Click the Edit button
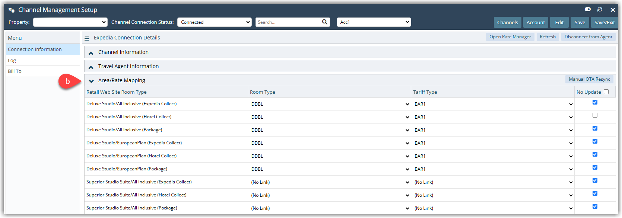Image resolution: width=622 pixels, height=218 pixels. click(x=559, y=22)
